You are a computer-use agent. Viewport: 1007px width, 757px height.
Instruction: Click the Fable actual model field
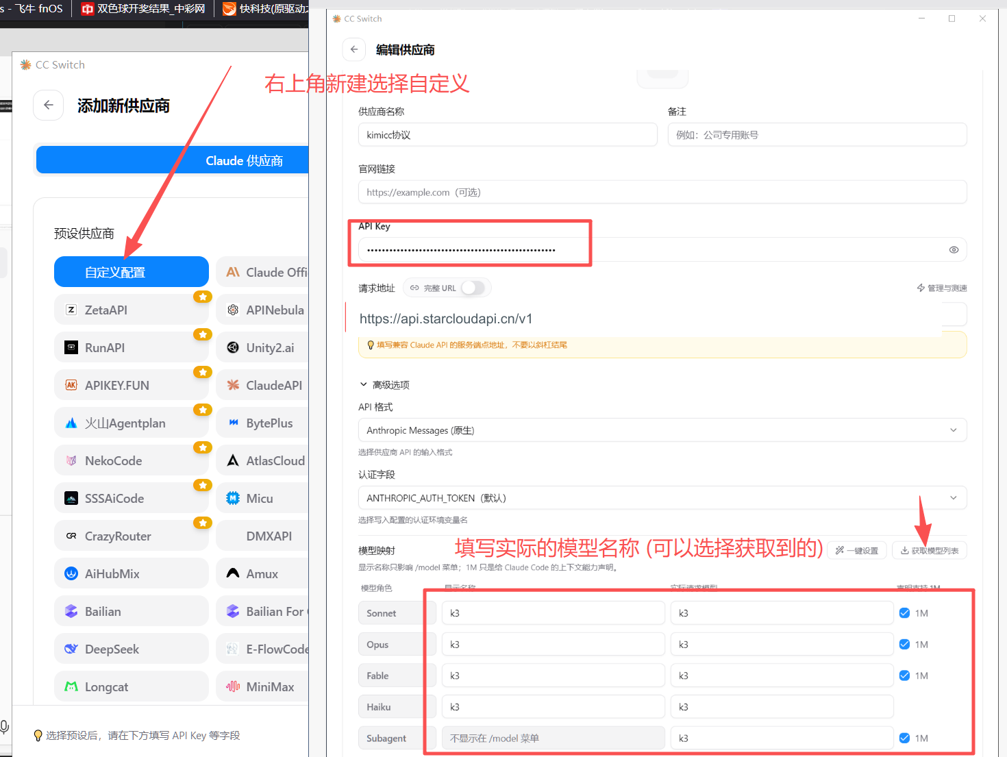point(782,675)
